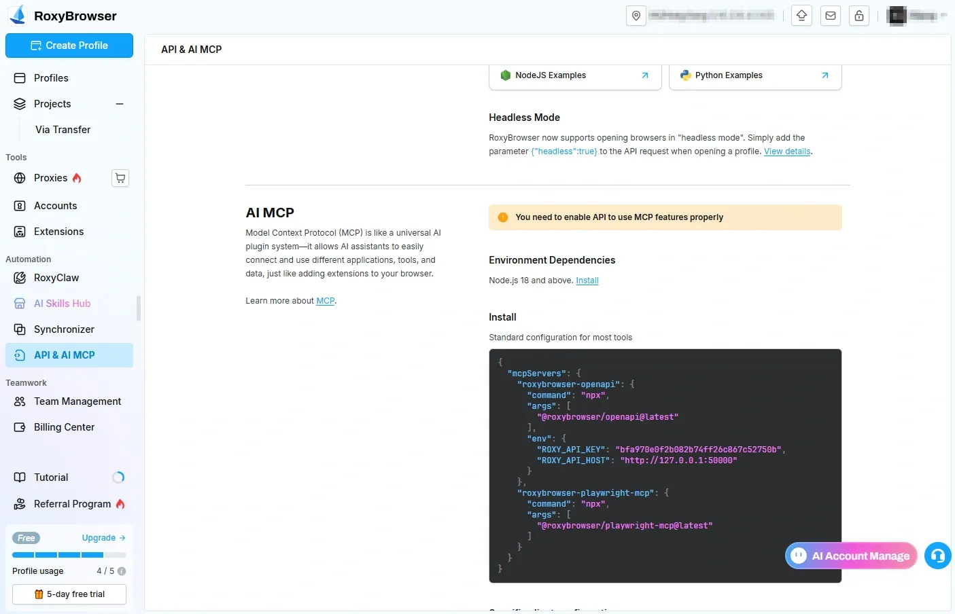Click the {"headless":true} parameter text
Screen dimensions: 955x614
tap(564, 151)
